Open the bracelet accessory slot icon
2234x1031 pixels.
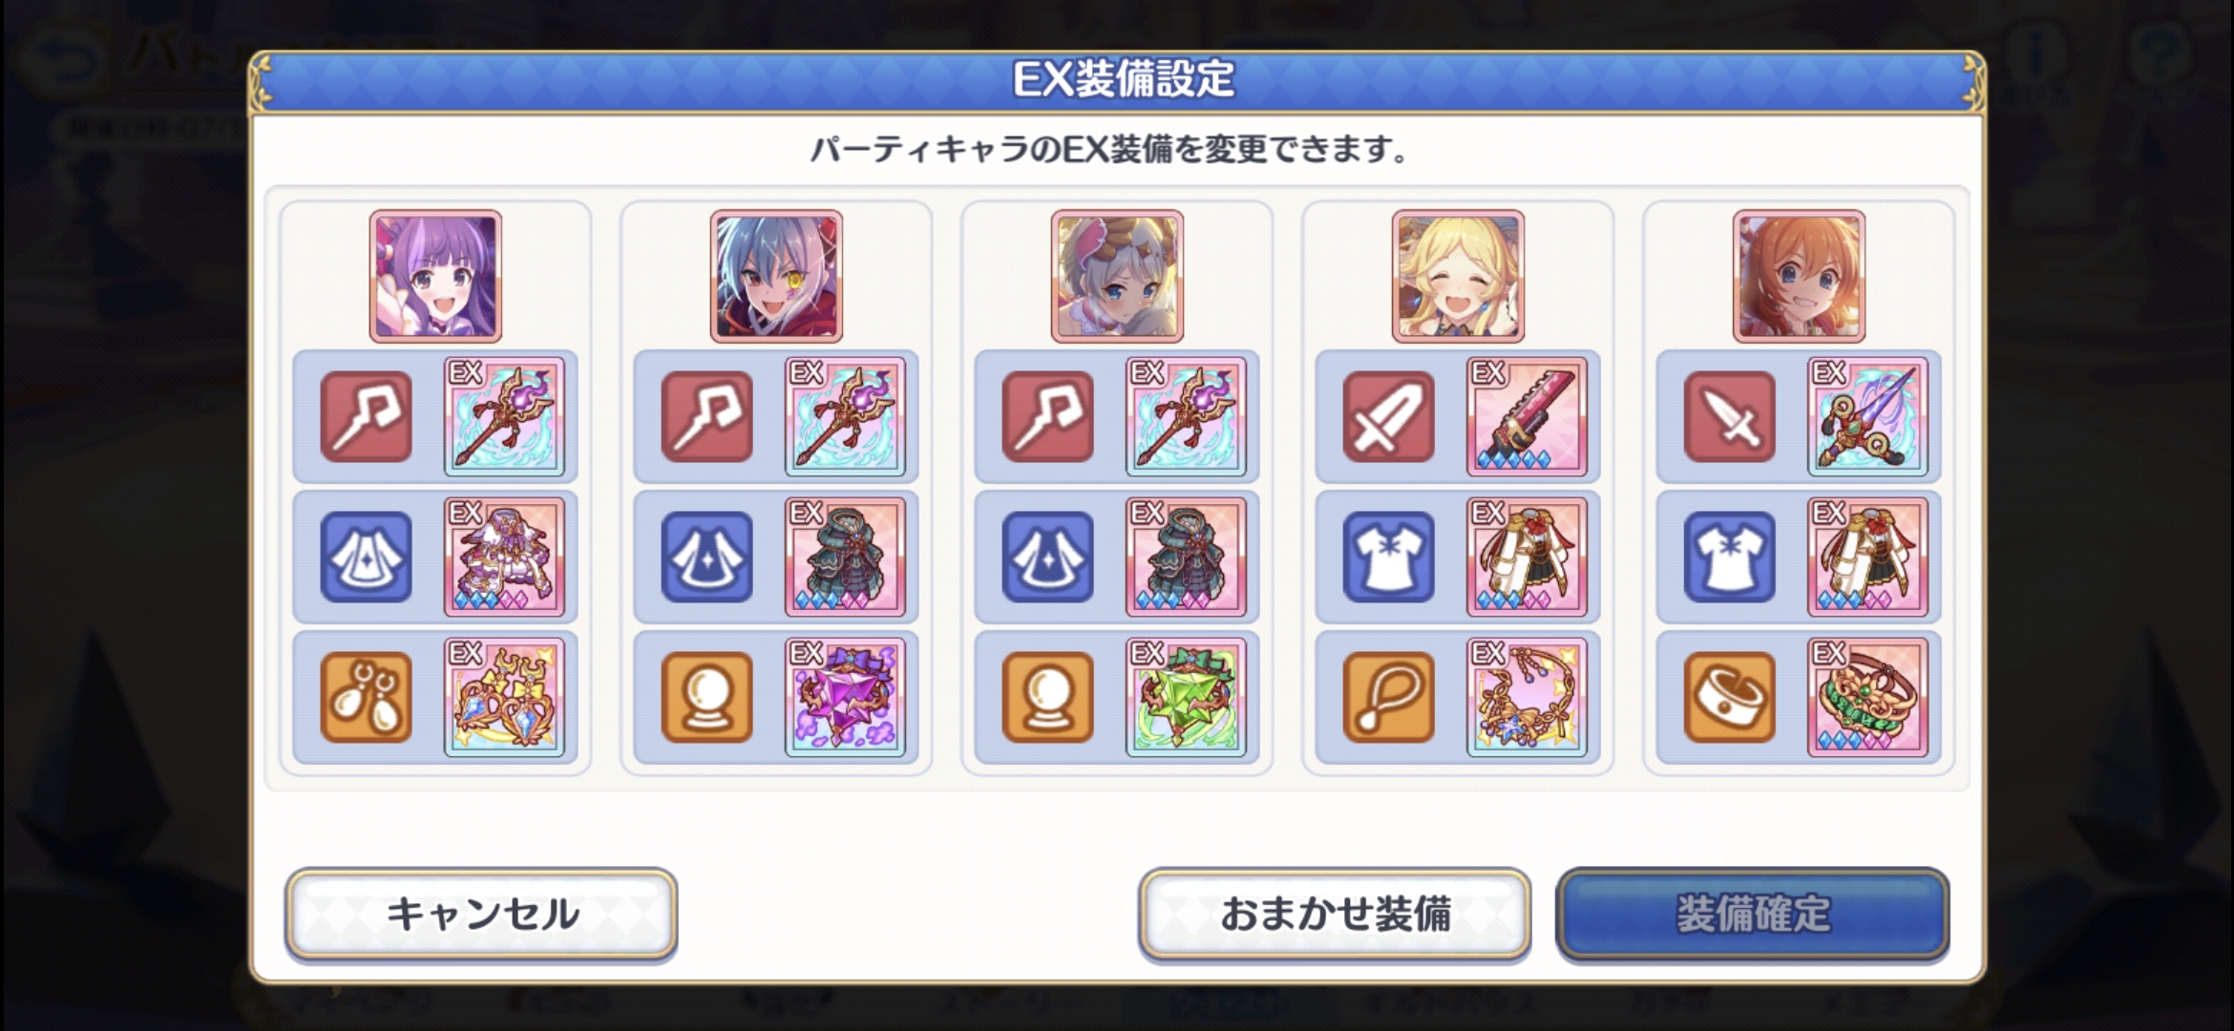click(1729, 697)
